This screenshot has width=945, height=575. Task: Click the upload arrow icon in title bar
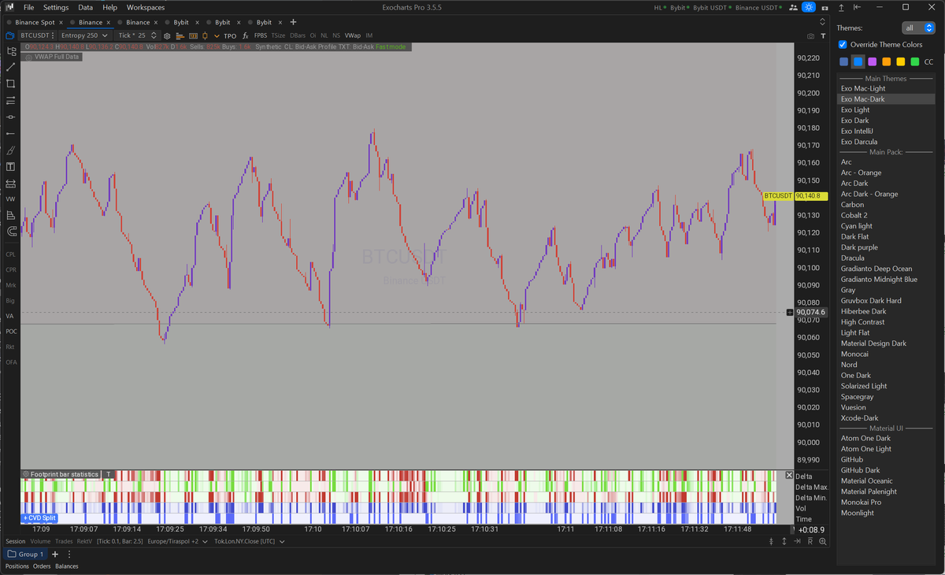(x=841, y=8)
